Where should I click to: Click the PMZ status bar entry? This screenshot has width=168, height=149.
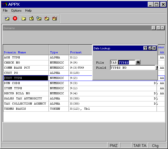coord(114,146)
